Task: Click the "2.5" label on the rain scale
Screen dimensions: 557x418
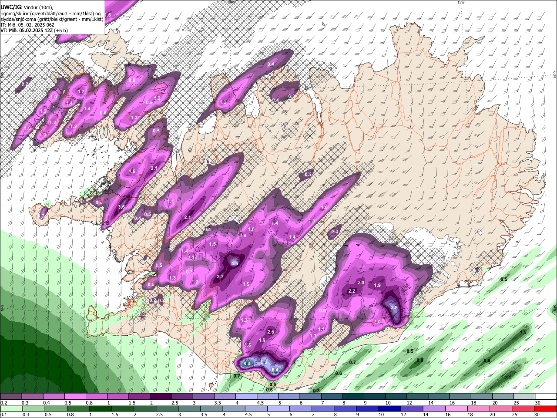Action: [x=159, y=415]
